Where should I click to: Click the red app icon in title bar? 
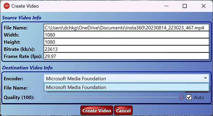pos(6,6)
